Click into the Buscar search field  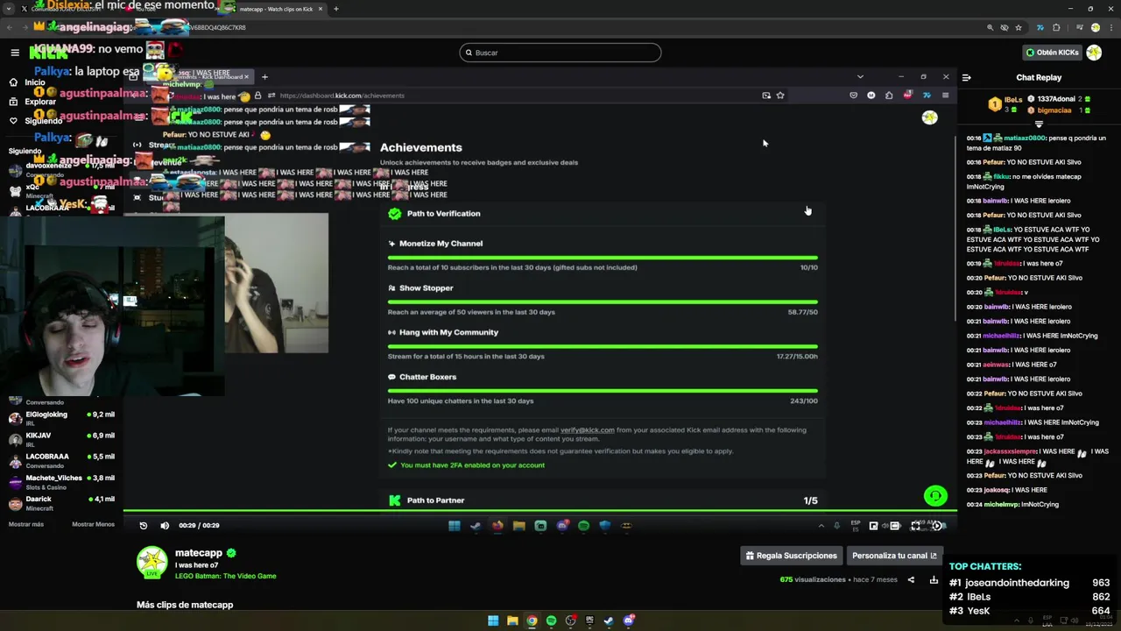tap(560, 53)
